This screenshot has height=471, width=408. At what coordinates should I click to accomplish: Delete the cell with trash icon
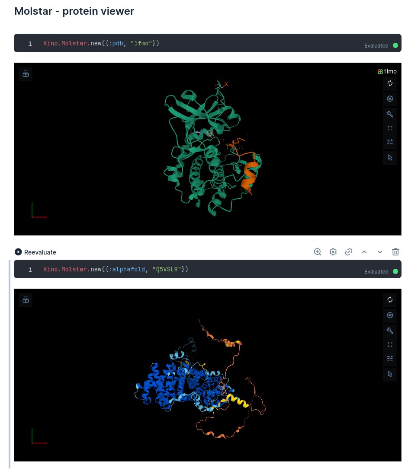[396, 252]
